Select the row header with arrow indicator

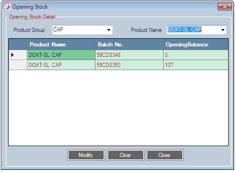(18, 55)
